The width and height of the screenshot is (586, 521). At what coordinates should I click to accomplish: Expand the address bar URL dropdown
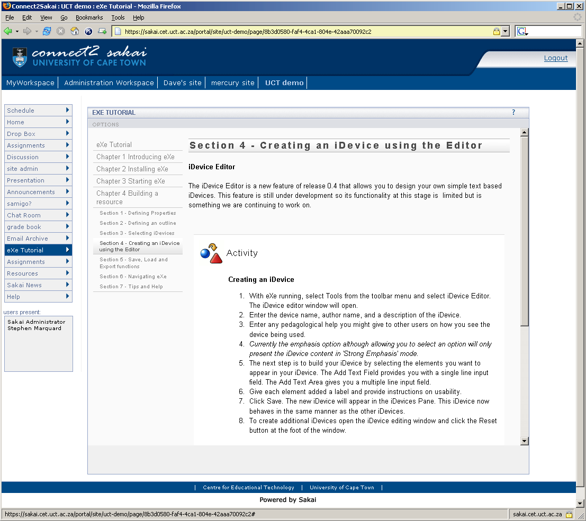[x=506, y=31]
